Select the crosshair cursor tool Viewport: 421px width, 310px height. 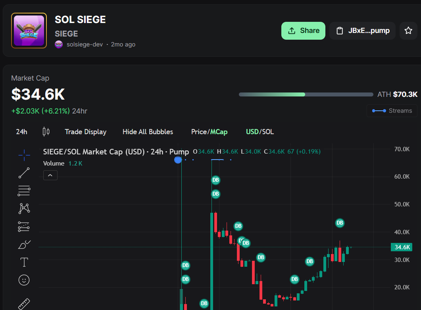tap(24, 155)
